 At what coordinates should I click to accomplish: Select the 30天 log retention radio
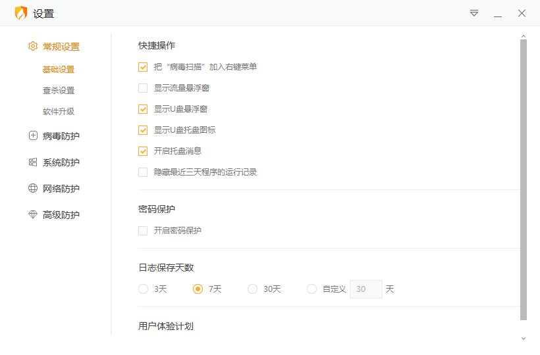[252, 289]
